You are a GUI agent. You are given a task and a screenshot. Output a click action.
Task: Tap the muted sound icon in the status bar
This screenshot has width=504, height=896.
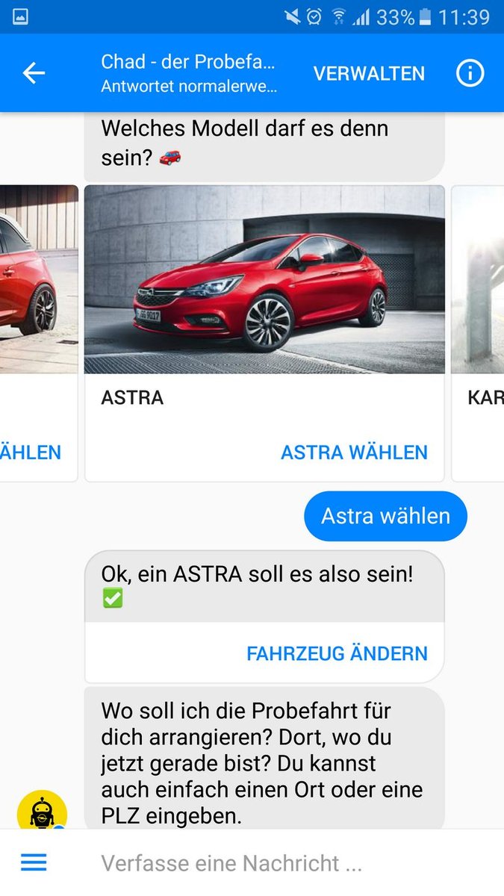tap(292, 16)
